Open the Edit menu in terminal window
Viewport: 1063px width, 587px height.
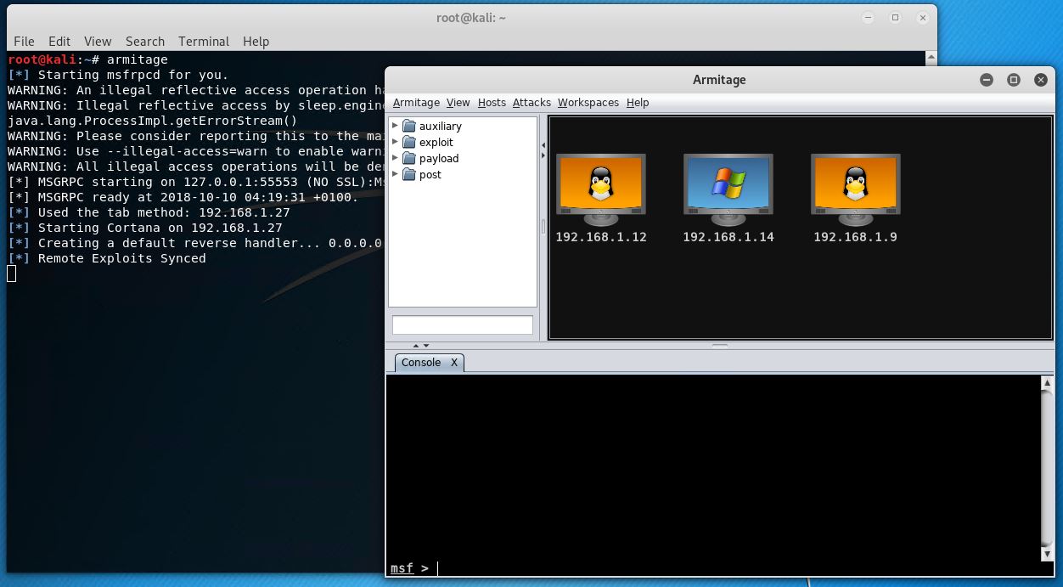tap(59, 41)
